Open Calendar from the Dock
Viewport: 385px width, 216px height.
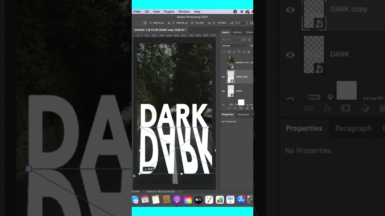[x=145, y=200]
